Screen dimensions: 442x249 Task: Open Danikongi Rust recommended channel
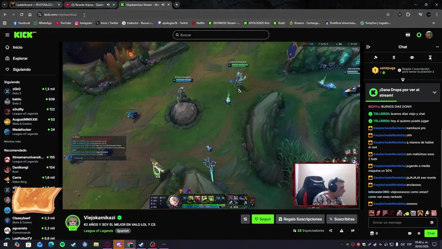(29, 169)
